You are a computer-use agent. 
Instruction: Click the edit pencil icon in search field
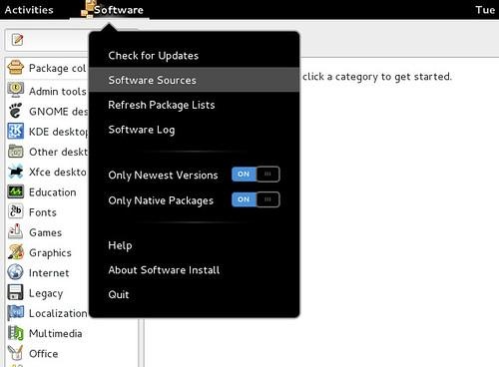point(17,40)
